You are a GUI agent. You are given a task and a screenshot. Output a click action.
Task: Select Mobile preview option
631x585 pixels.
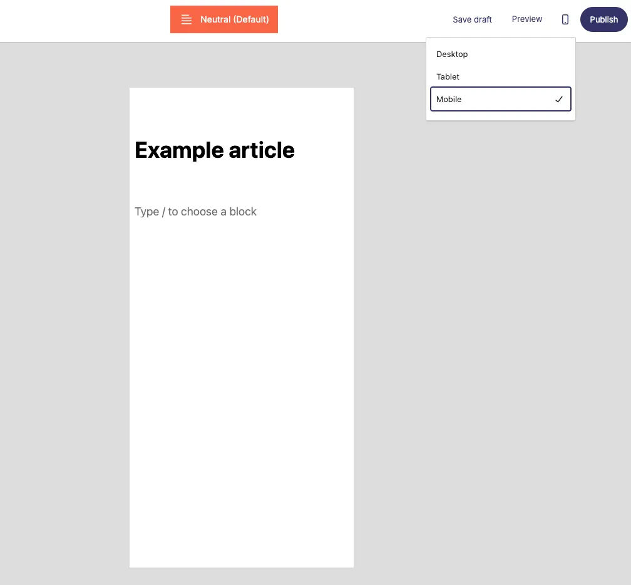point(501,99)
